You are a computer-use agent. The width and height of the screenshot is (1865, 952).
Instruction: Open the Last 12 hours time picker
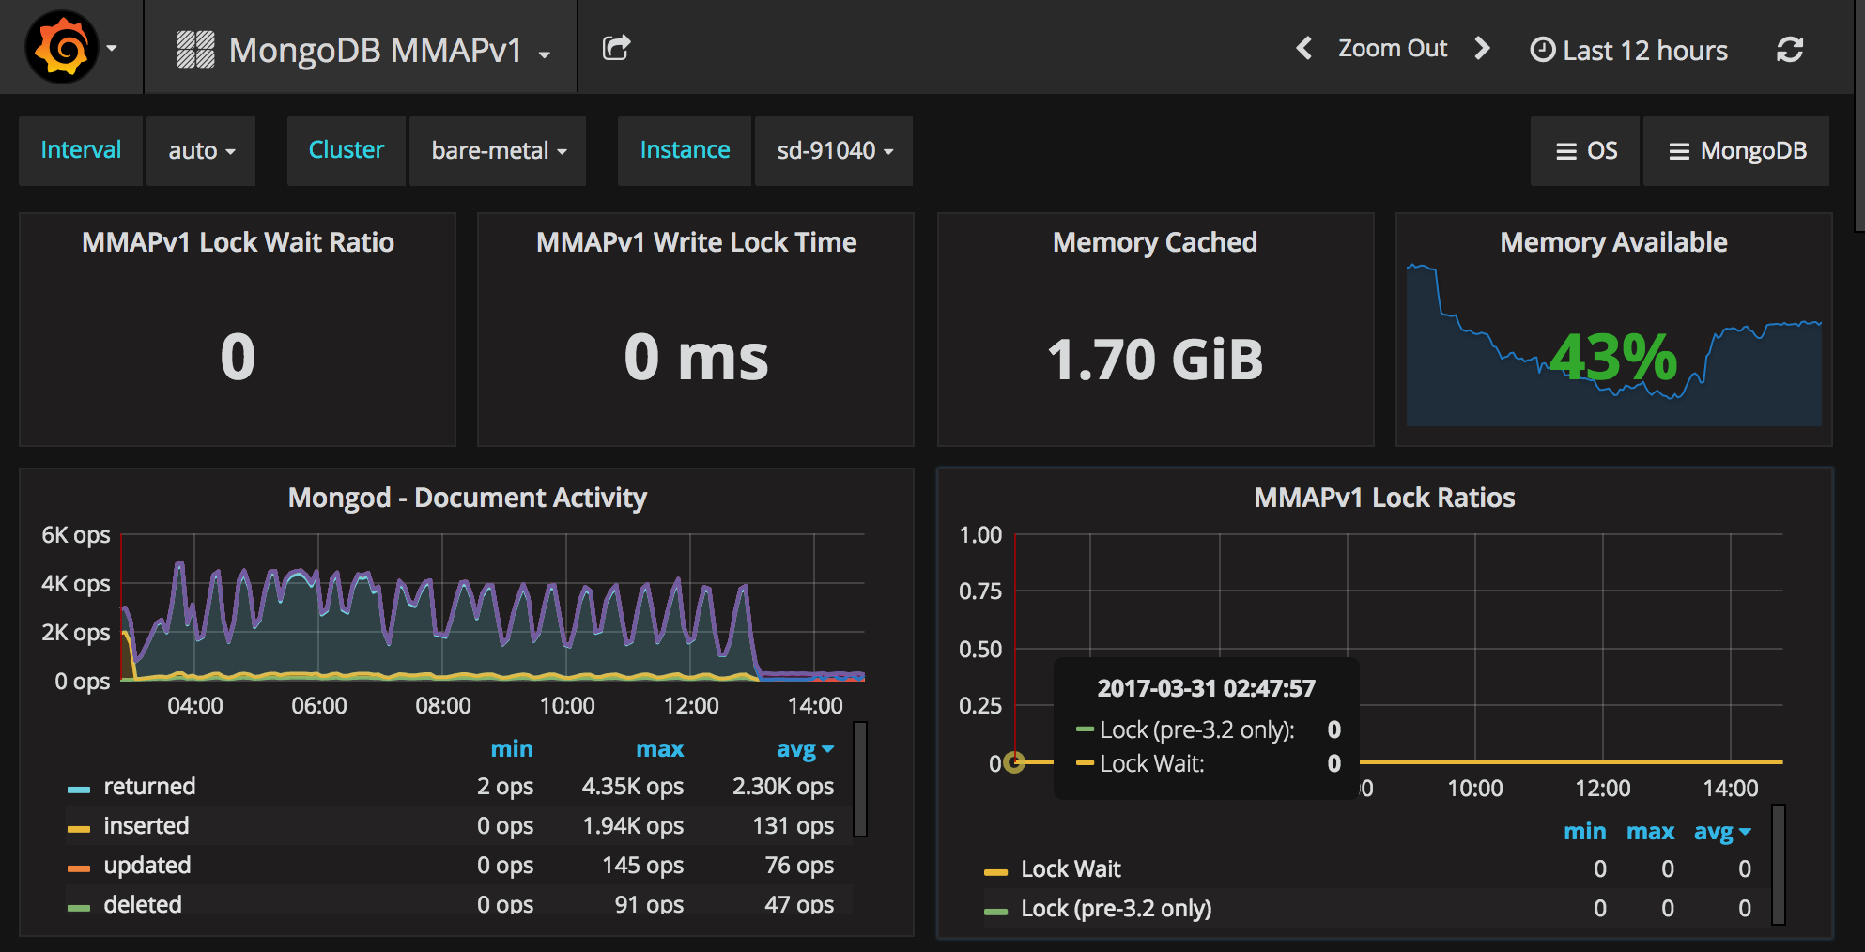tap(1642, 49)
